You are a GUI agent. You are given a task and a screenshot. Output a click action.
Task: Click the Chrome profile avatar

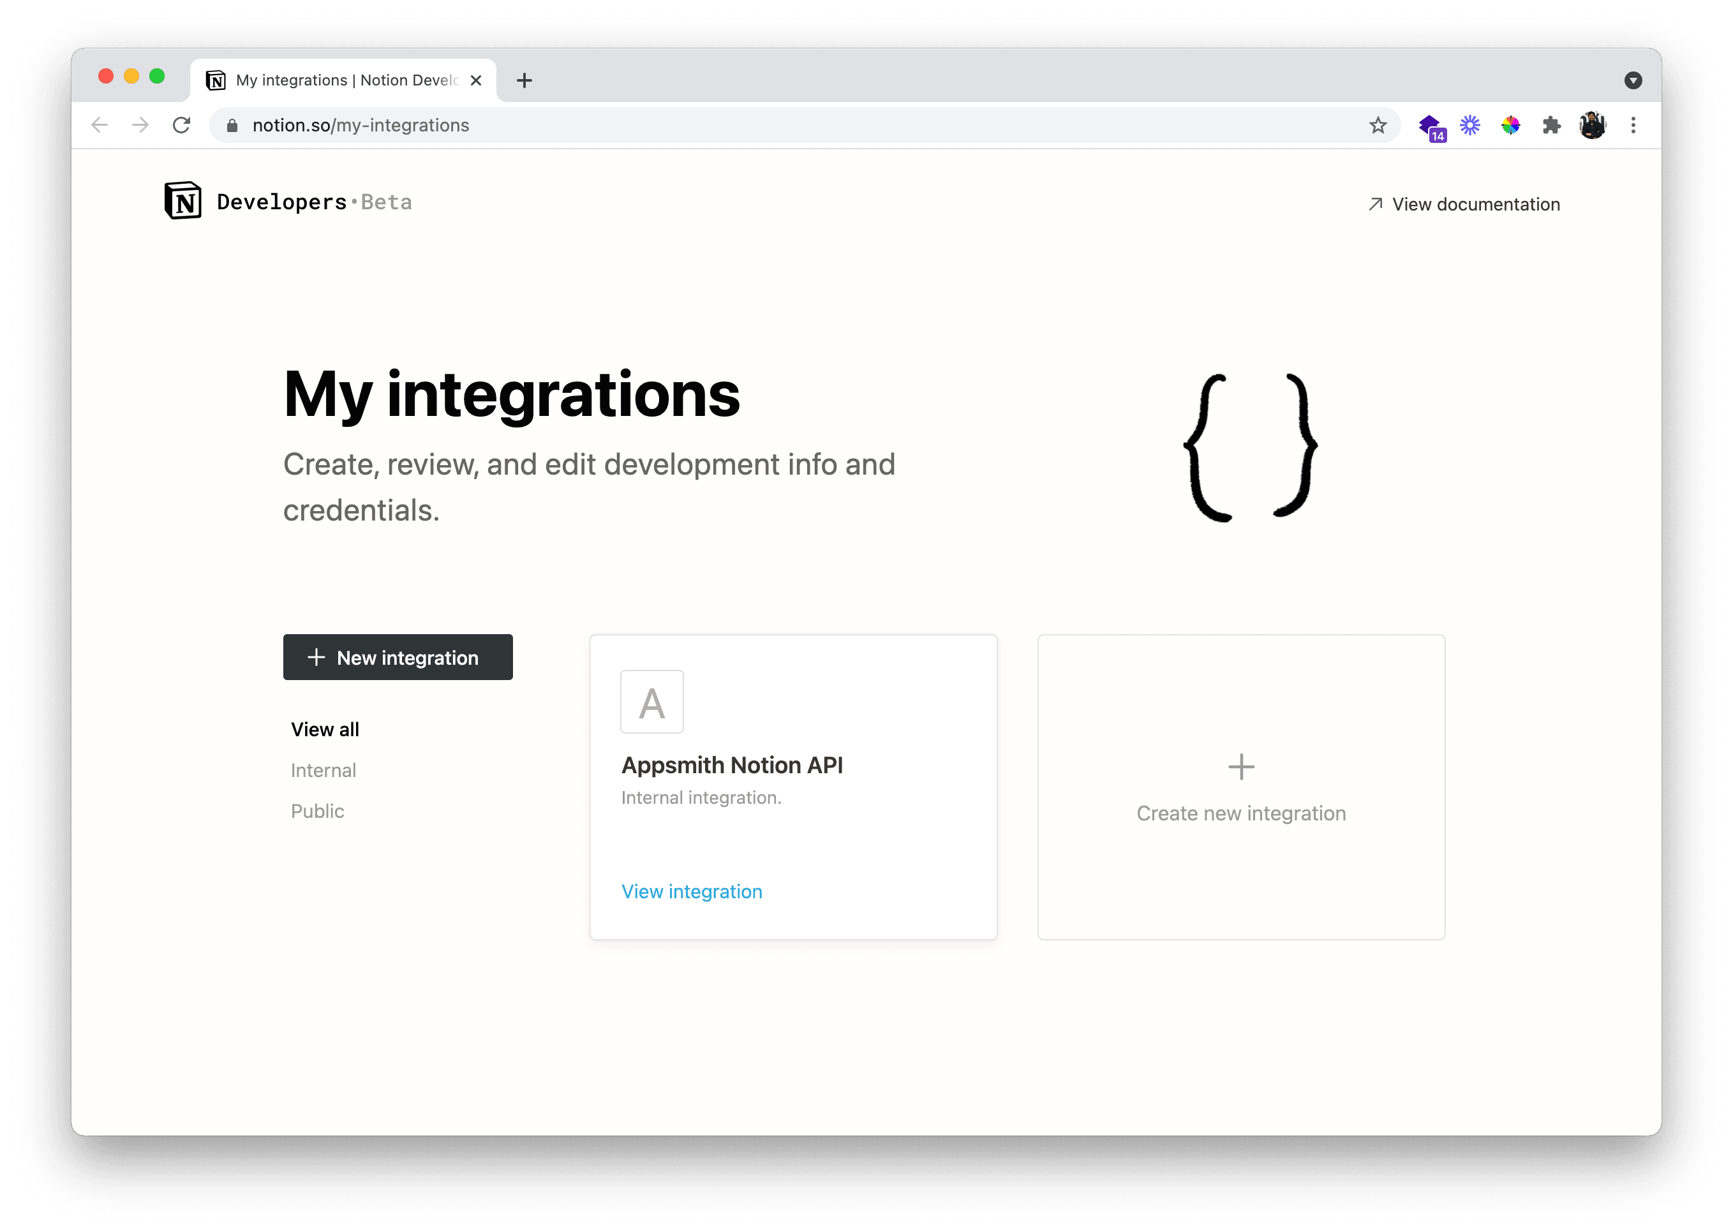pyautogui.click(x=1592, y=126)
